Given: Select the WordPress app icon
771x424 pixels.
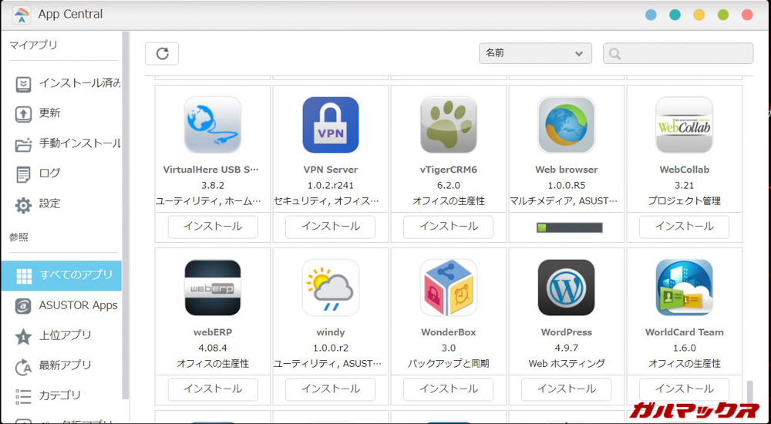Looking at the screenshot, I should (x=566, y=288).
